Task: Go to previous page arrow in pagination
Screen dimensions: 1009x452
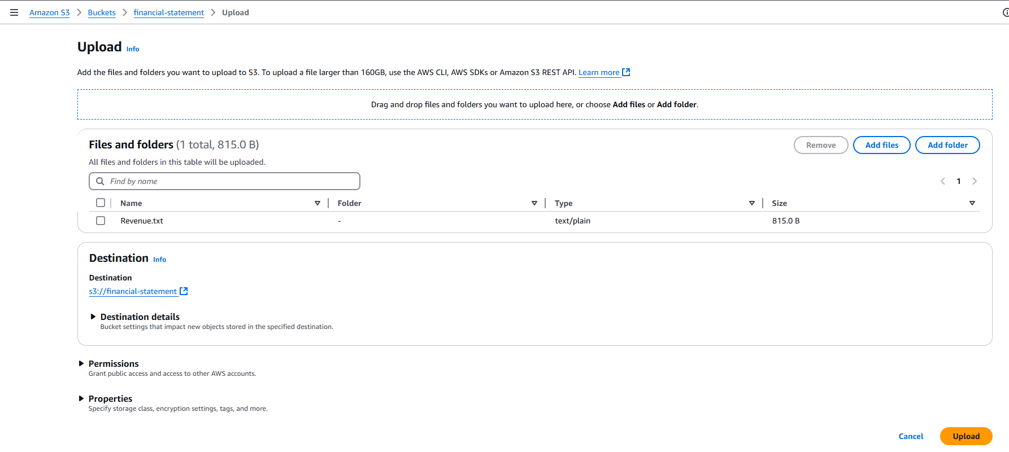Action: pyautogui.click(x=943, y=181)
